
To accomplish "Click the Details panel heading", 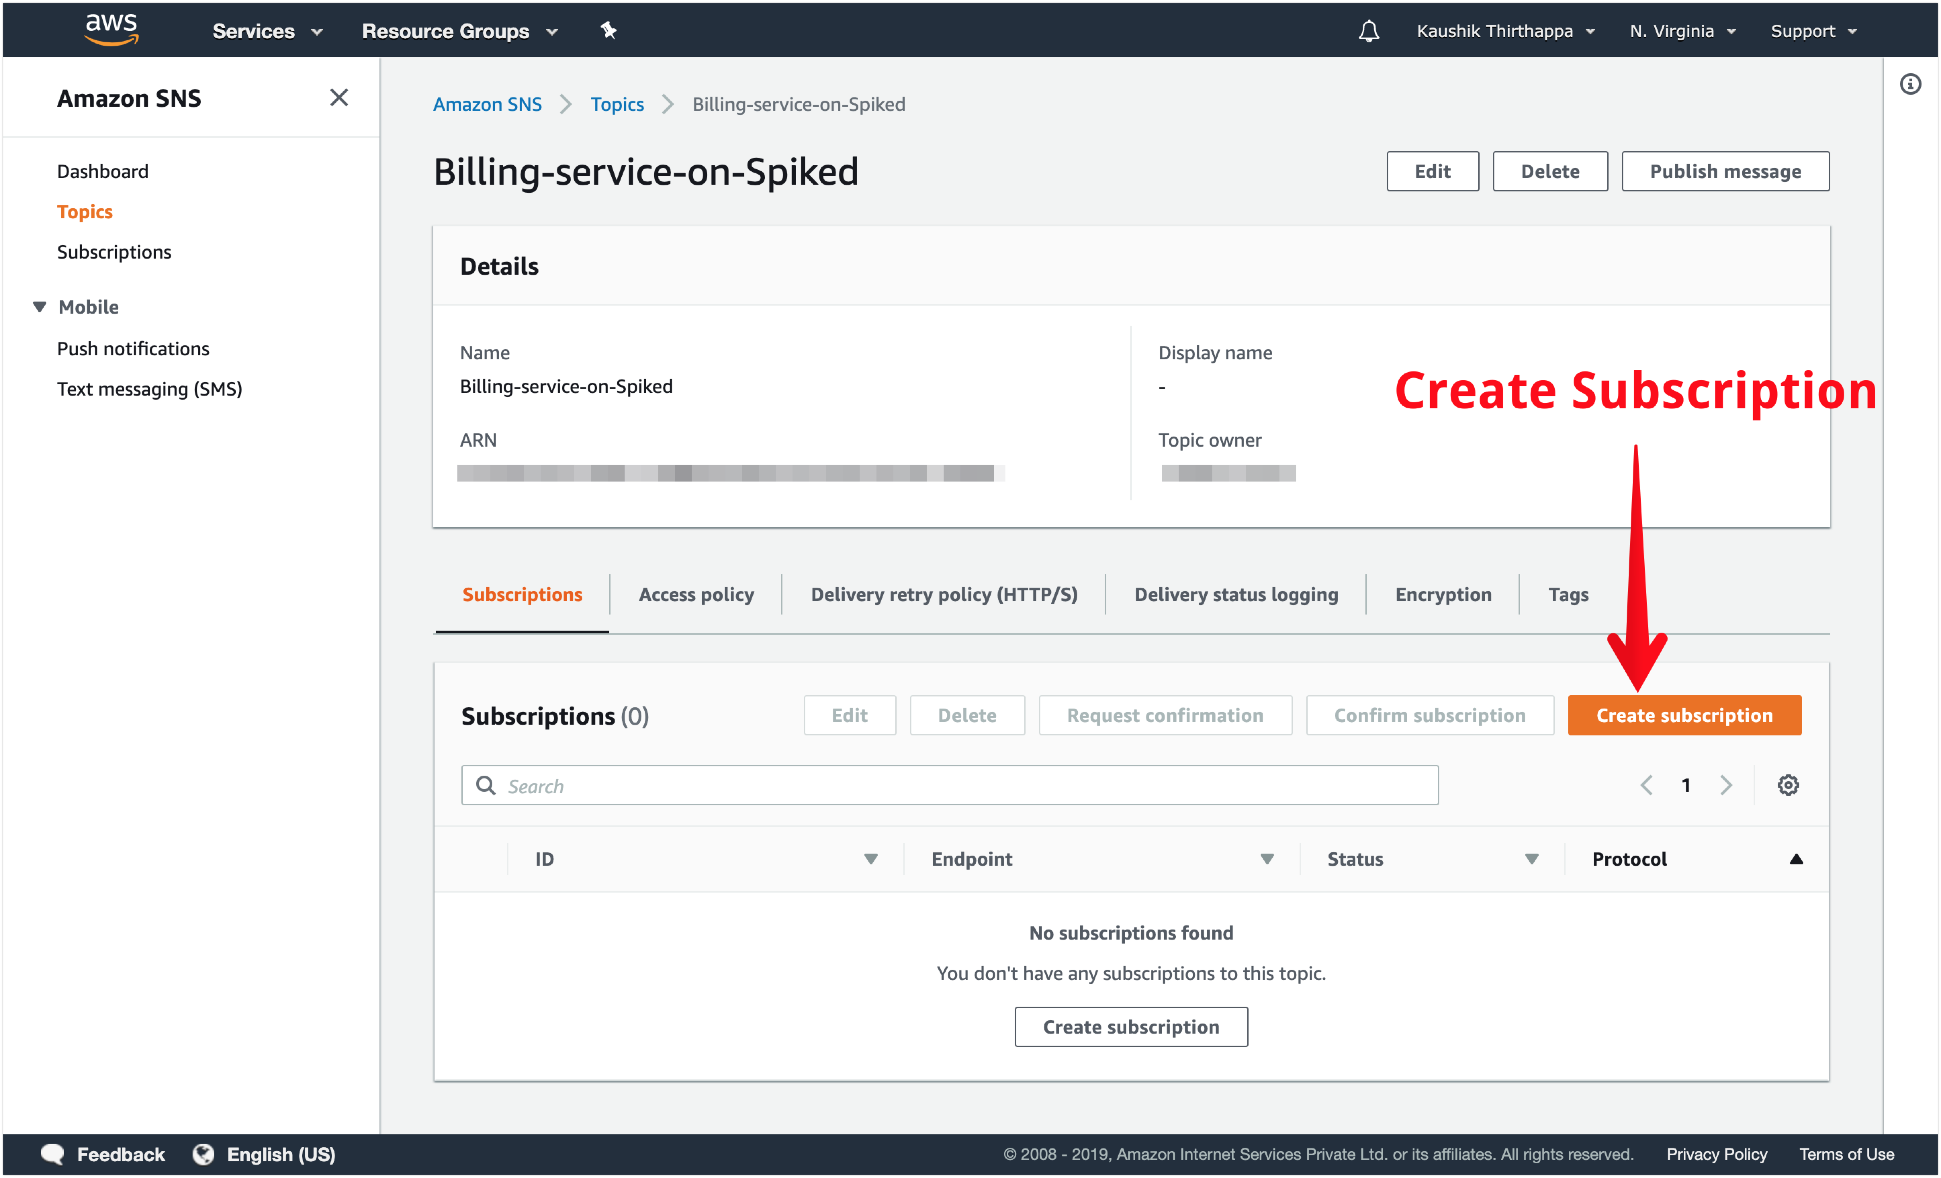I will (x=499, y=266).
